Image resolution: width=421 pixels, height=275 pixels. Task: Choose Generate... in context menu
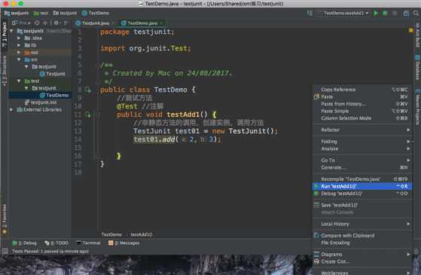[362, 167]
